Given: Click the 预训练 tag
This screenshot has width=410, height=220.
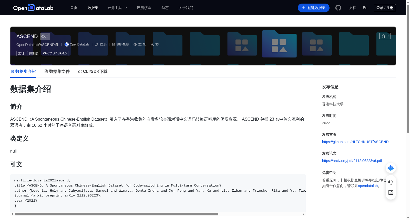Looking at the screenshot, I should pos(34,54).
